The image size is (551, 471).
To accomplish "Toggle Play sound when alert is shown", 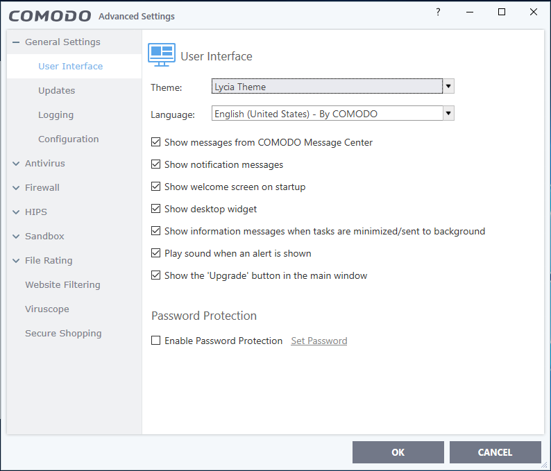I will (x=156, y=253).
